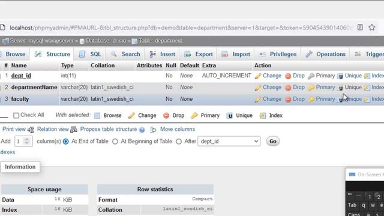
Task: Click the Triggers tab icon
Action: point(358,54)
